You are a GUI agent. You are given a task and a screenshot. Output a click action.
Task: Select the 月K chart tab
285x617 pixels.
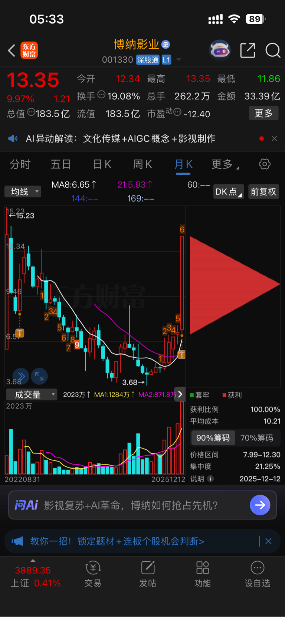point(183,164)
